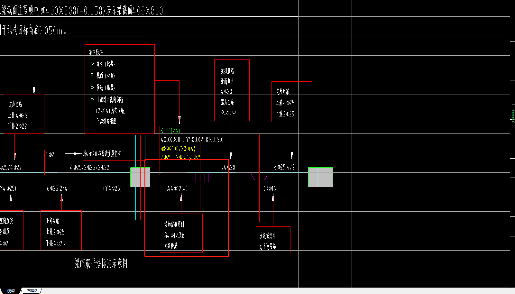Select the green KL01(2A) beam label
The width and height of the screenshot is (515, 294).
coord(170,131)
